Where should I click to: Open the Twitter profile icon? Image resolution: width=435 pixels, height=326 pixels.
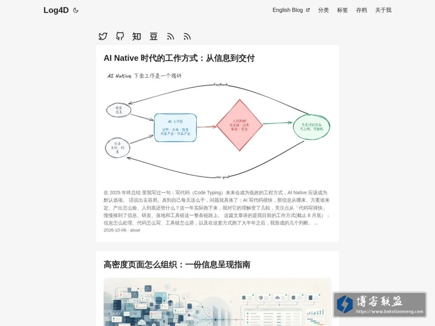click(103, 36)
